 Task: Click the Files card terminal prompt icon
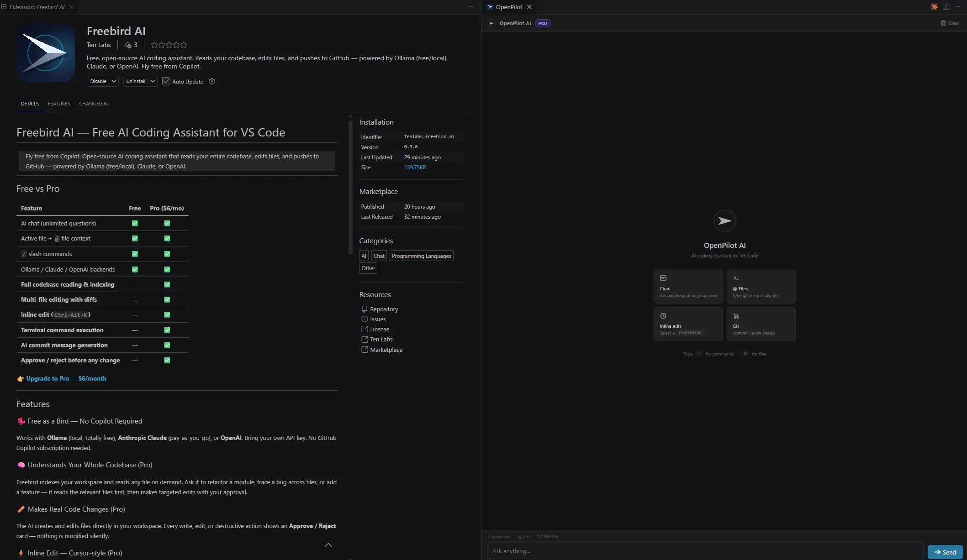tap(736, 278)
